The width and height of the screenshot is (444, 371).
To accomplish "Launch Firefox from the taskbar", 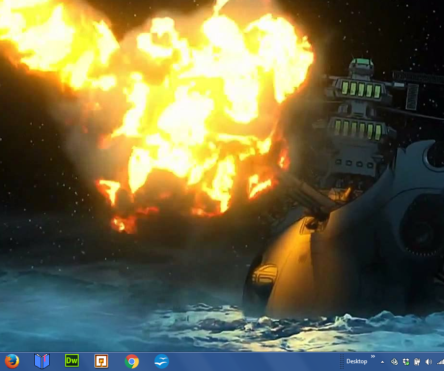I will click(x=12, y=361).
